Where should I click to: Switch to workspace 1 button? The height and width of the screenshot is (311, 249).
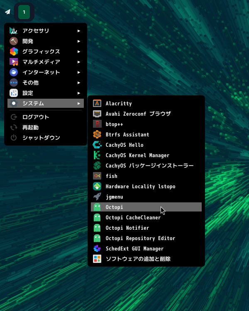24,12
